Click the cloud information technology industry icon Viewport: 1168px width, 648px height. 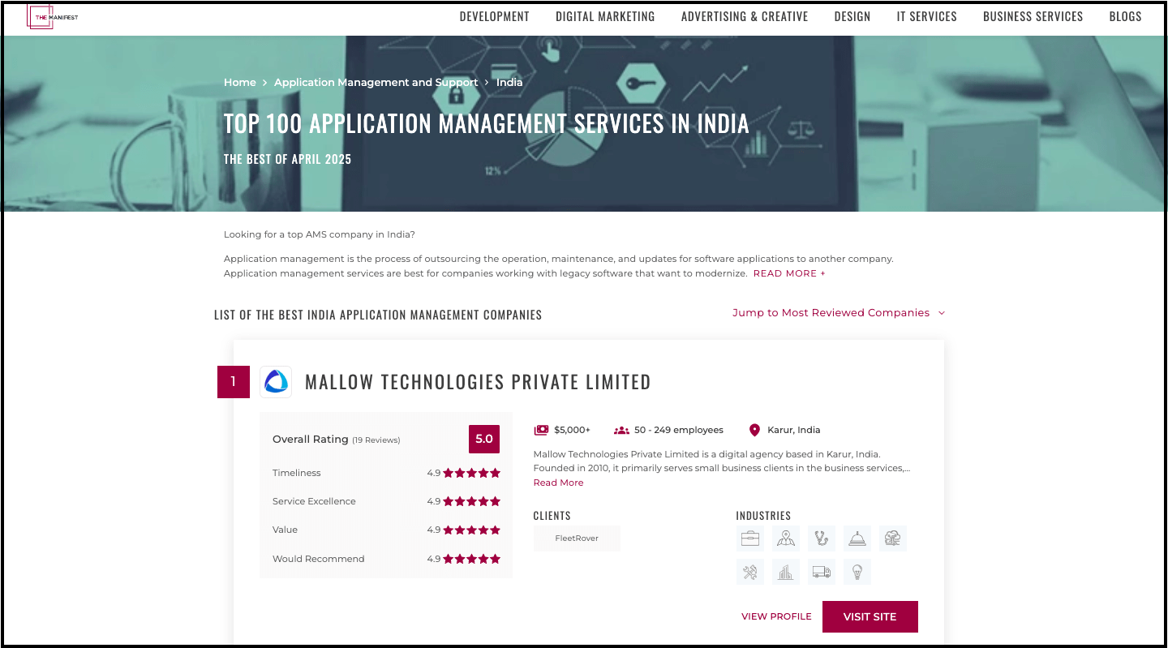coord(893,539)
